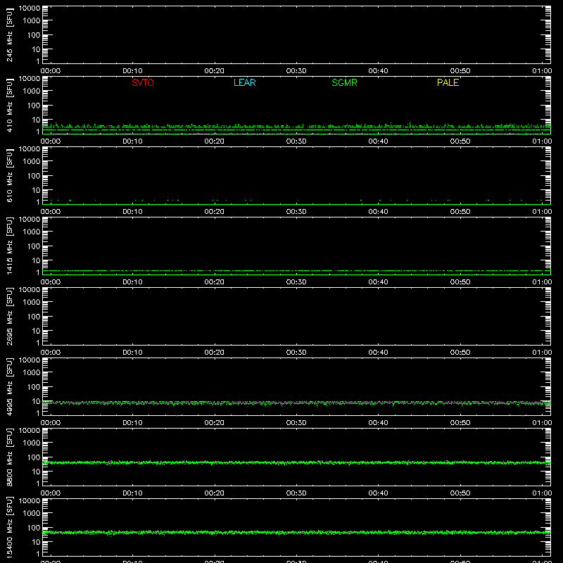Viewport: 563px width, 563px height.
Task: Select the 15400 MHz [SFU] axis title
Action: pyautogui.click(x=10, y=528)
